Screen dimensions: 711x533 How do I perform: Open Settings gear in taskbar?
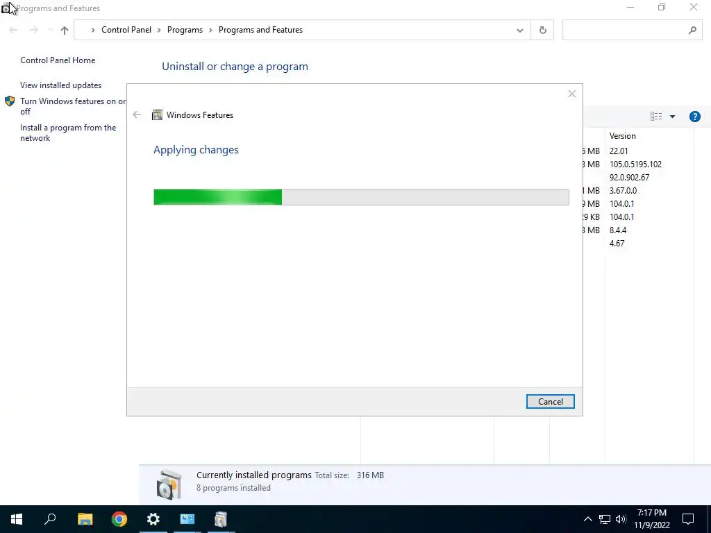click(x=153, y=519)
